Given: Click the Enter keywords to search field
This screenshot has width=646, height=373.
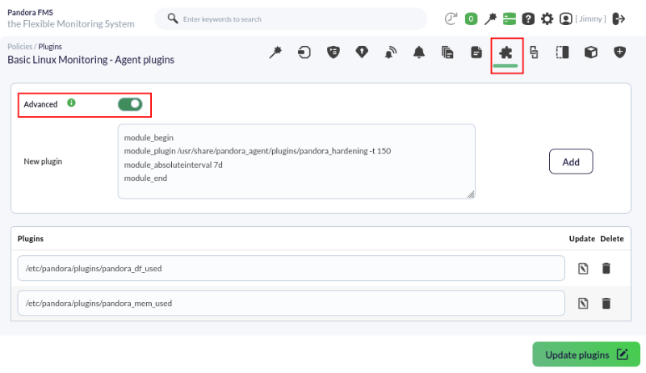Looking at the screenshot, I should coord(291,19).
